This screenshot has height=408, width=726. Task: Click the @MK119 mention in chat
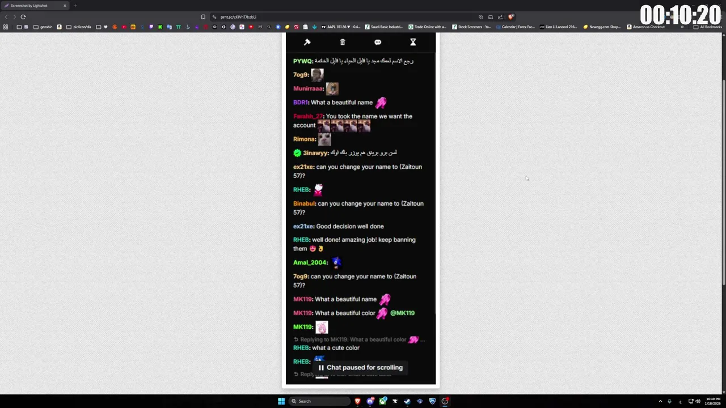[x=402, y=313]
